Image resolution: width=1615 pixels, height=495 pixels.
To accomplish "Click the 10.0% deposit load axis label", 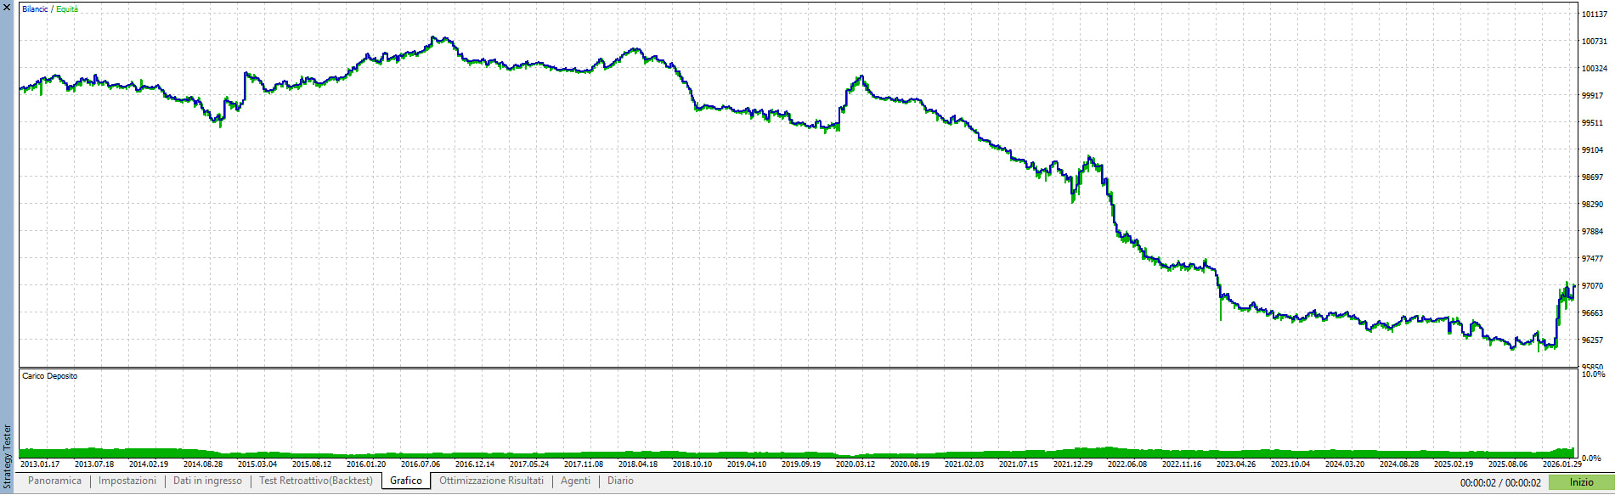I will (x=1593, y=374).
